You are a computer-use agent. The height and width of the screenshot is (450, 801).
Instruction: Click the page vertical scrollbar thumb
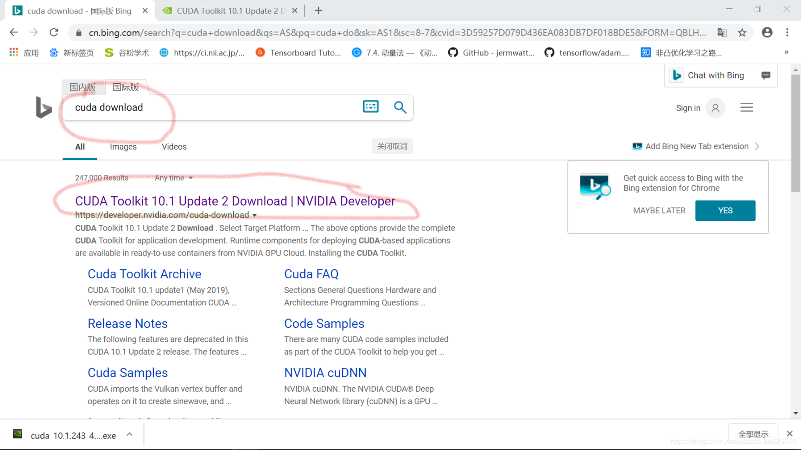[795, 133]
